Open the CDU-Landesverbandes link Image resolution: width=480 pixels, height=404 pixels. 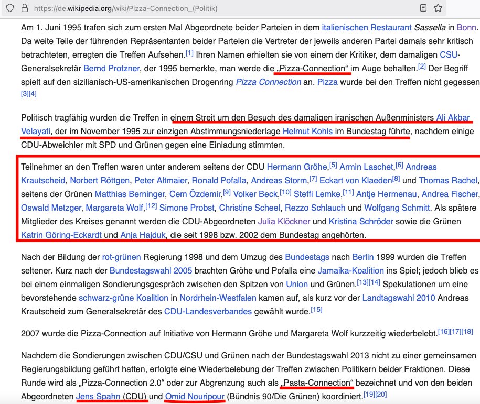tap(208, 311)
